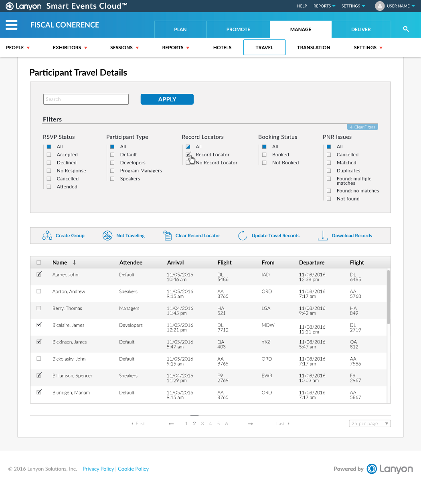Viewport: 421px width, 487px height.
Task: Jump to the Last page link
Action: [283, 424]
